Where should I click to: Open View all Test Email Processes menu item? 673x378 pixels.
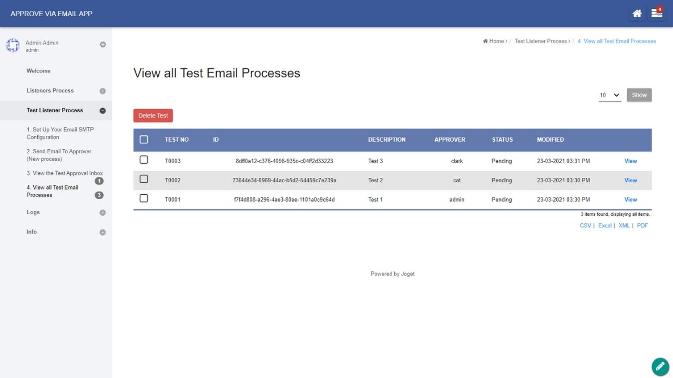pyautogui.click(x=53, y=191)
